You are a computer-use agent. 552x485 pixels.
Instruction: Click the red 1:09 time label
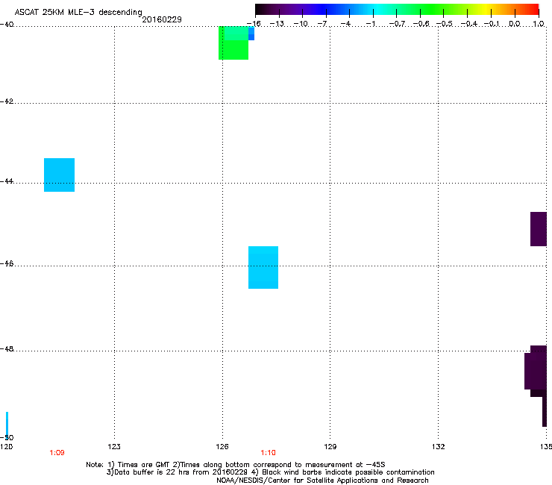point(57,453)
